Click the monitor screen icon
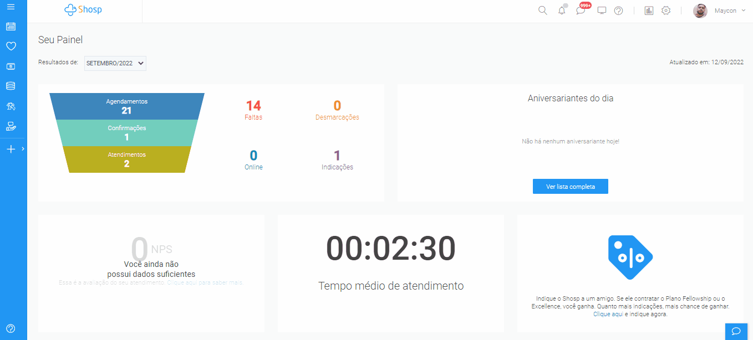753x340 pixels. pyautogui.click(x=602, y=11)
